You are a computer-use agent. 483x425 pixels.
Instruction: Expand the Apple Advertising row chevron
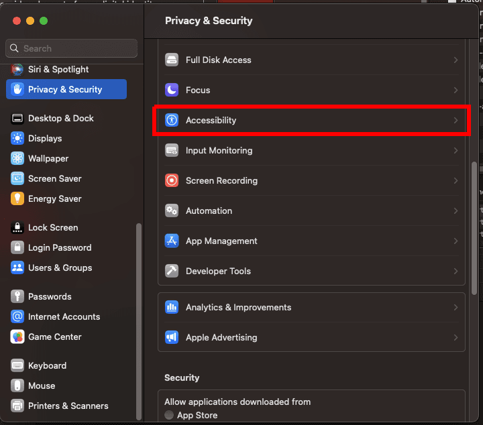tap(455, 338)
